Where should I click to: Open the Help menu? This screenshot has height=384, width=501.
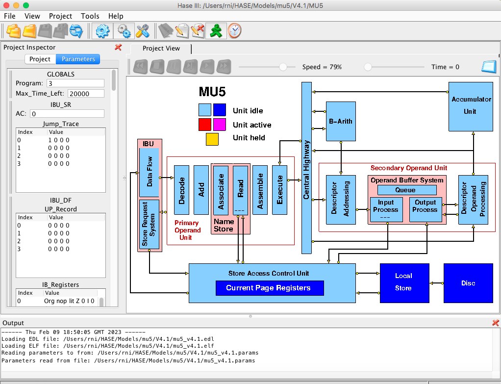116,16
